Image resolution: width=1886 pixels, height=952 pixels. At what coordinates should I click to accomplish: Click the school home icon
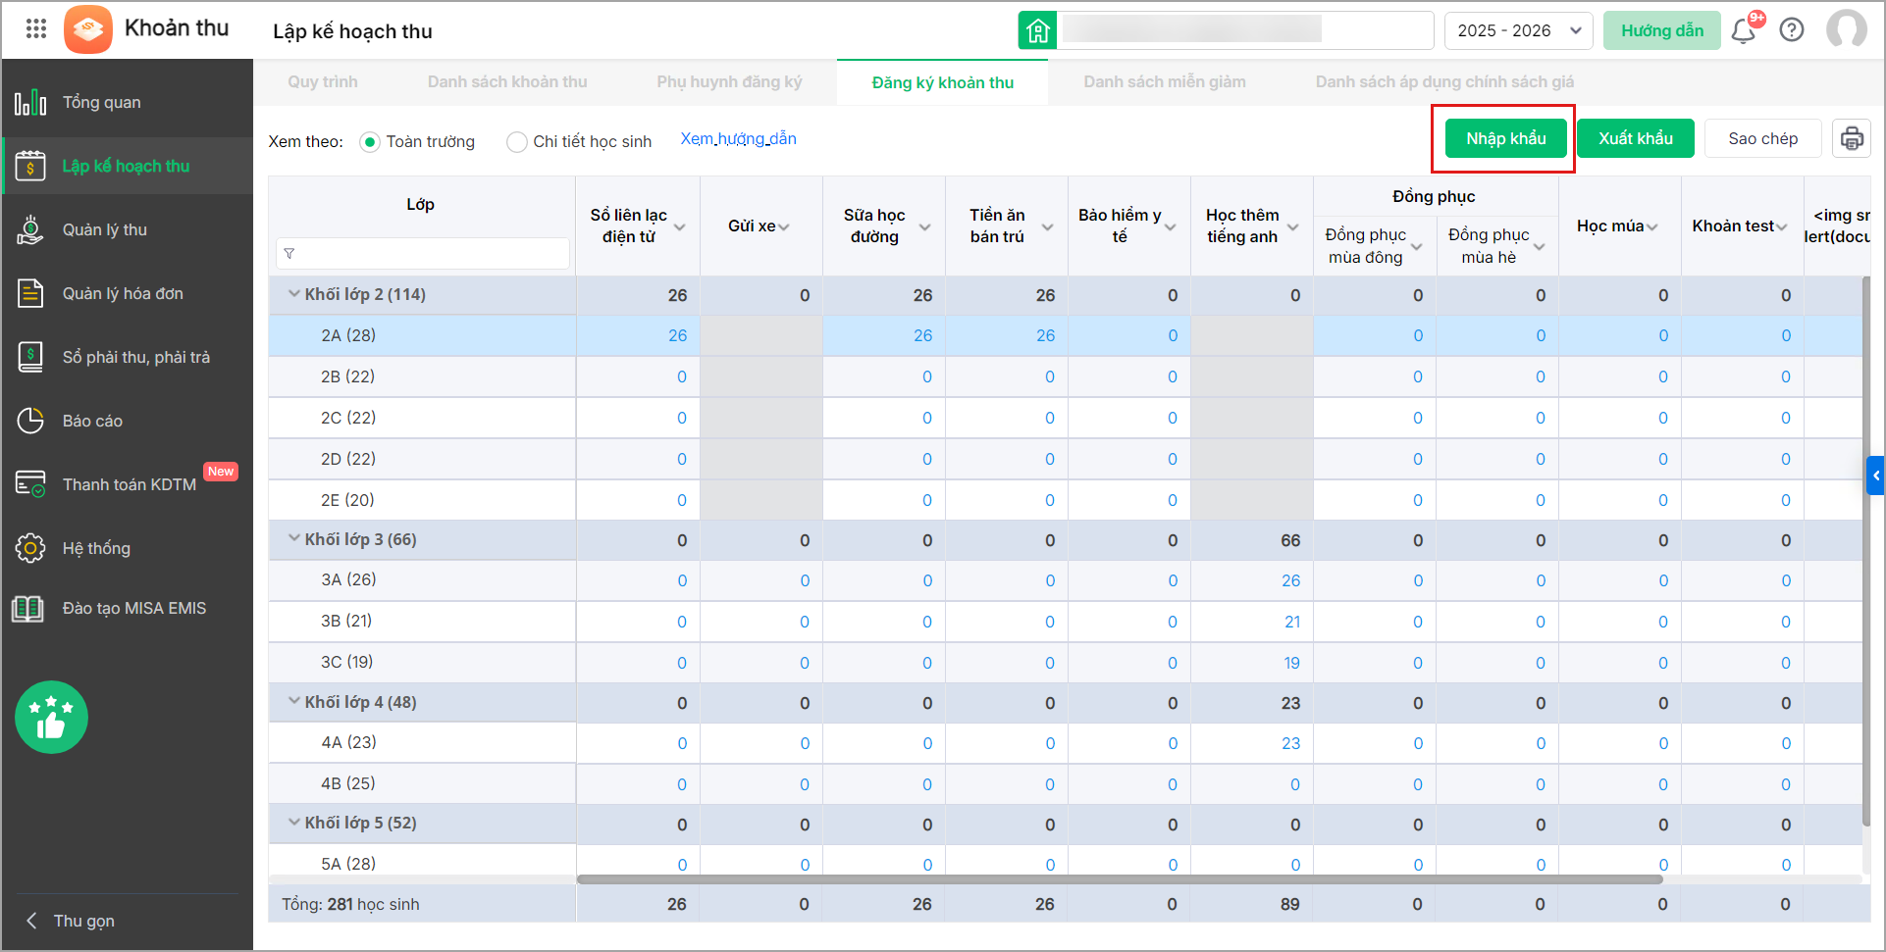(x=1037, y=30)
